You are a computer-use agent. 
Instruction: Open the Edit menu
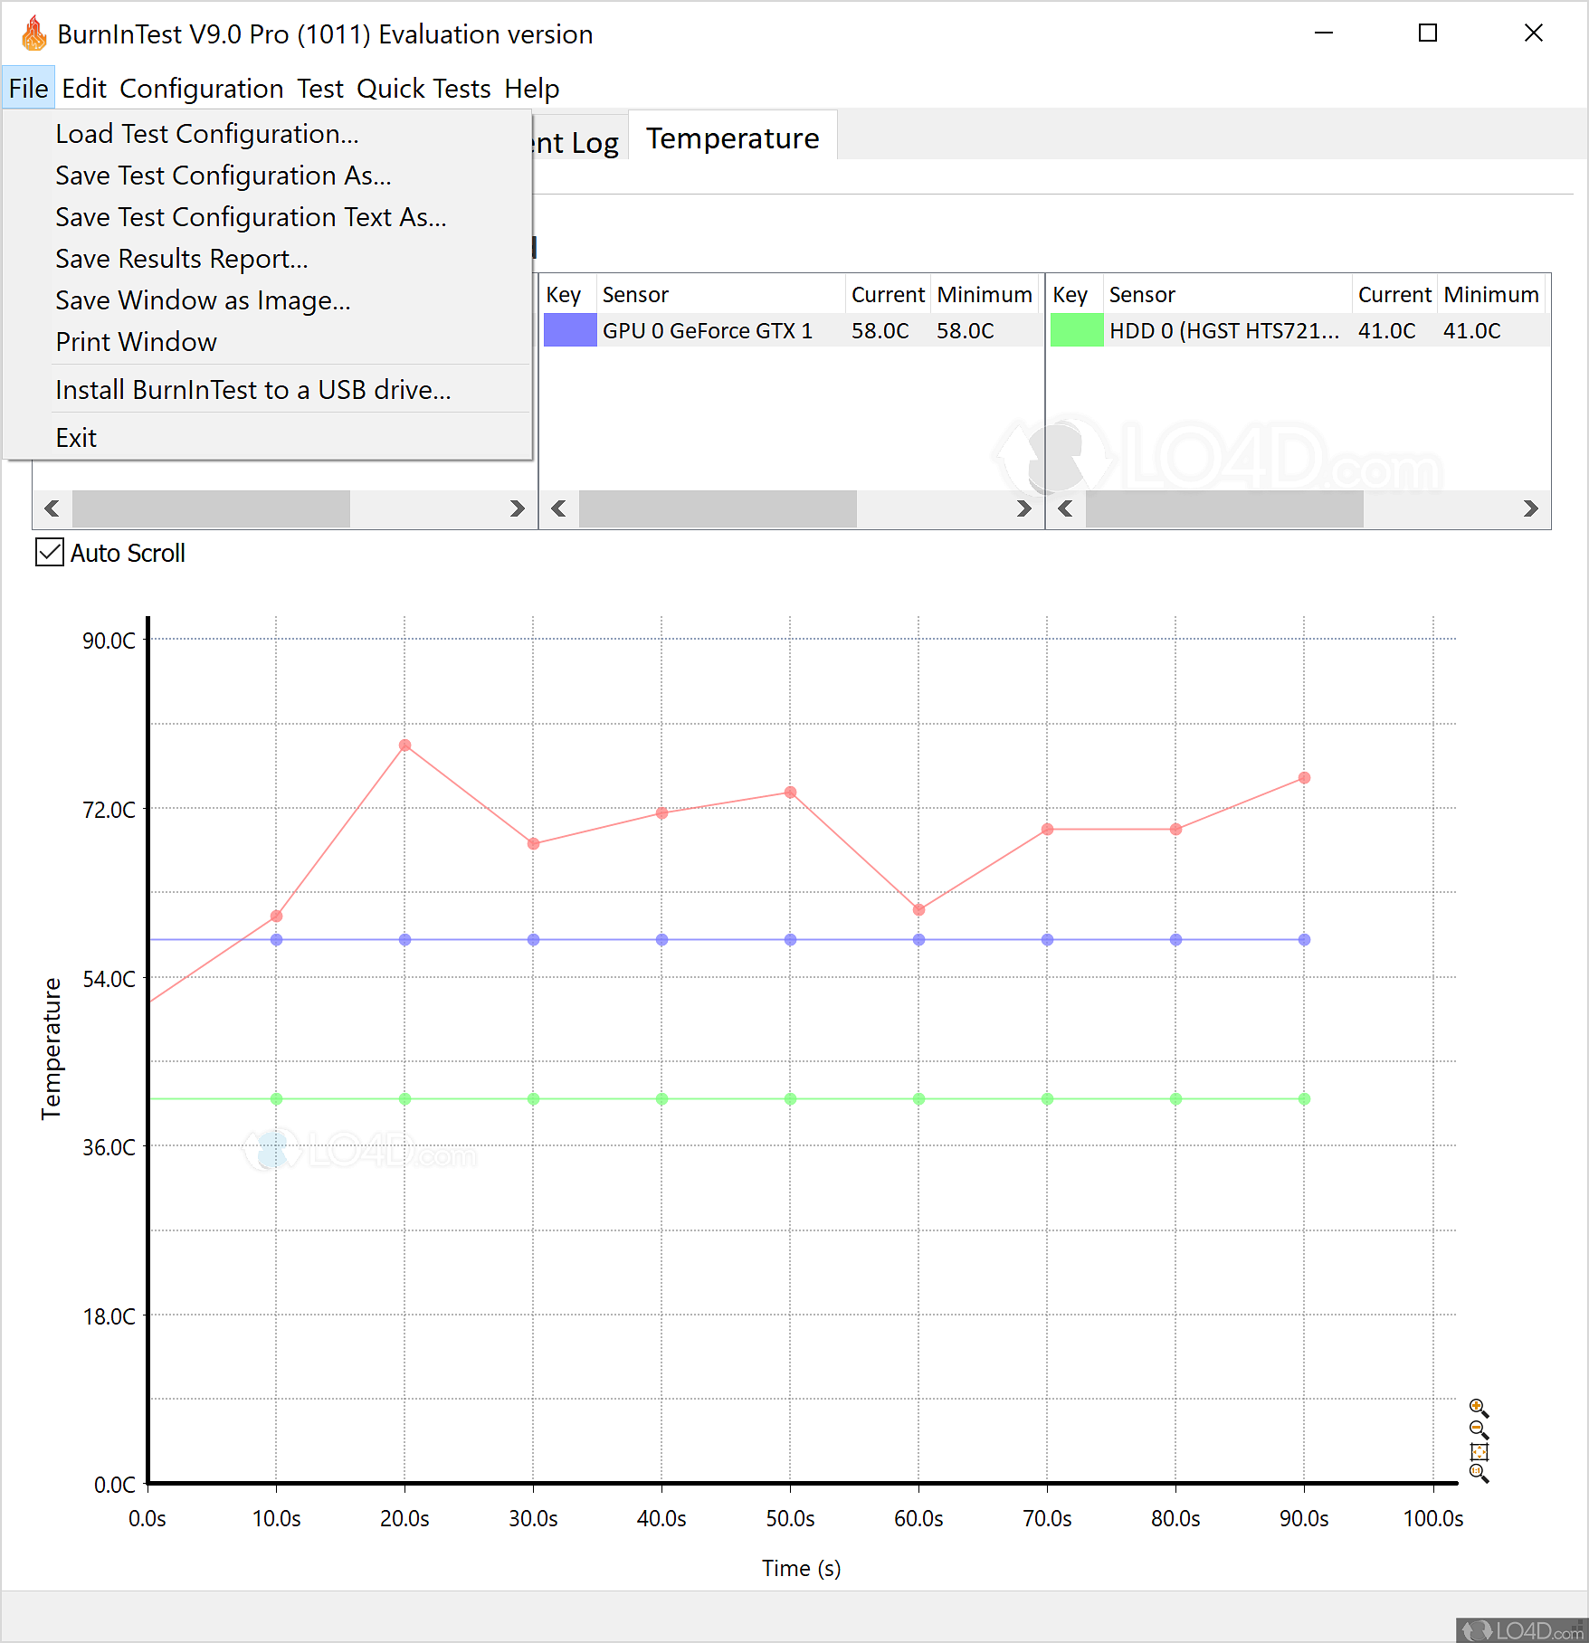coord(84,88)
